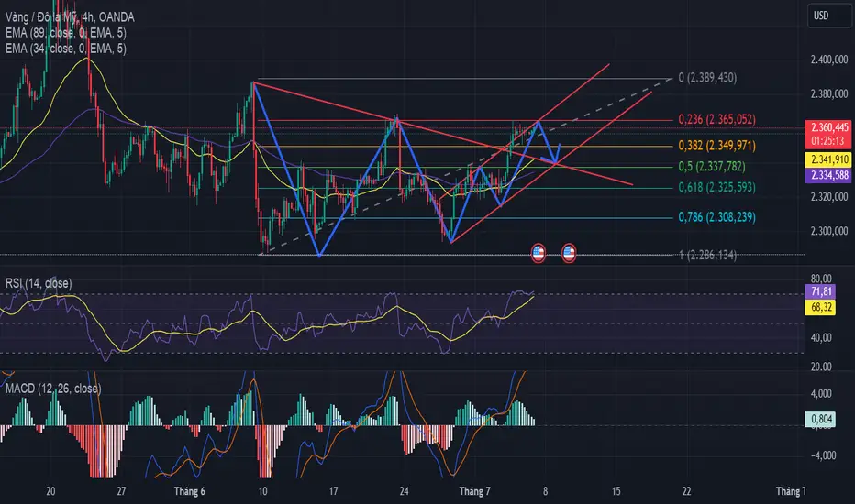Click the RSI 40,00 axis label
This screenshot has width=855, height=504.
(x=821, y=338)
